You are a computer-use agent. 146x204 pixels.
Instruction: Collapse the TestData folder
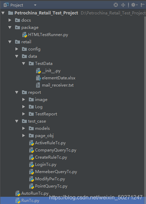click(x=24, y=64)
